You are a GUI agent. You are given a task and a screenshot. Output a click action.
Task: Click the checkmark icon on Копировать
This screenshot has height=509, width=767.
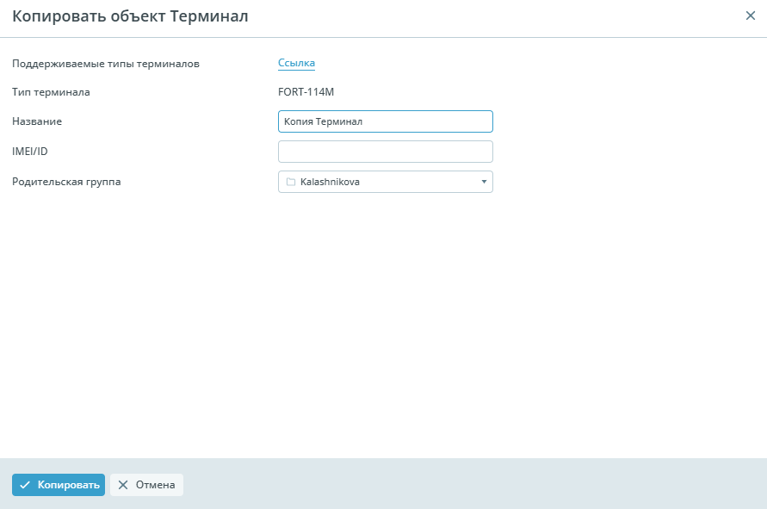pos(25,485)
